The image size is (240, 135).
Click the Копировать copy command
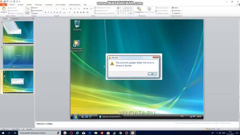(x=13, y=10)
